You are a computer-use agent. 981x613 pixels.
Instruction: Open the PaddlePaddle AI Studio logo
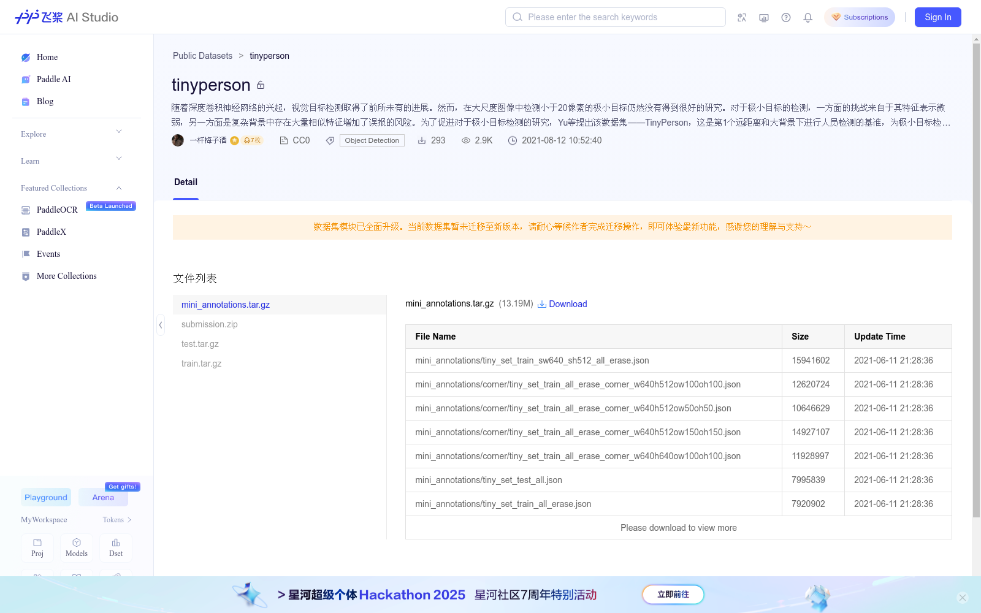[66, 17]
